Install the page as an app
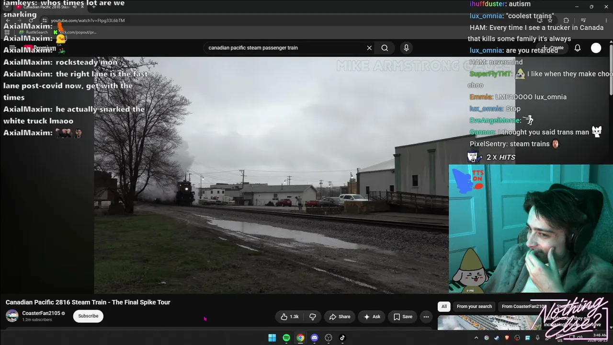Screen dimensions: 613x345 (540, 21)
